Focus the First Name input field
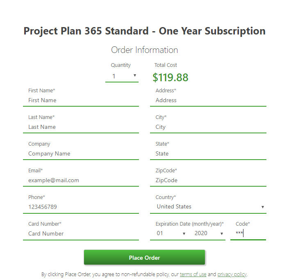Image resolution: width=298 pixels, height=279 pixels. (x=81, y=101)
